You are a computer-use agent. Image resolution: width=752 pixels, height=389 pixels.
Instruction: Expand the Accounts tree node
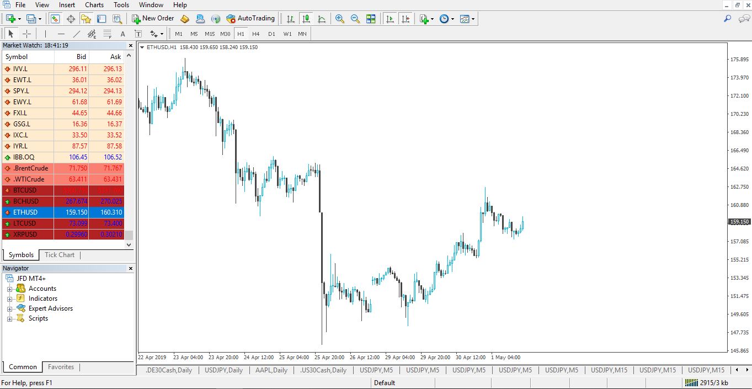click(x=9, y=289)
